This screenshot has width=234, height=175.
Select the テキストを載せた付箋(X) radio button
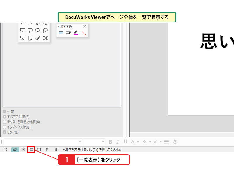4,122
